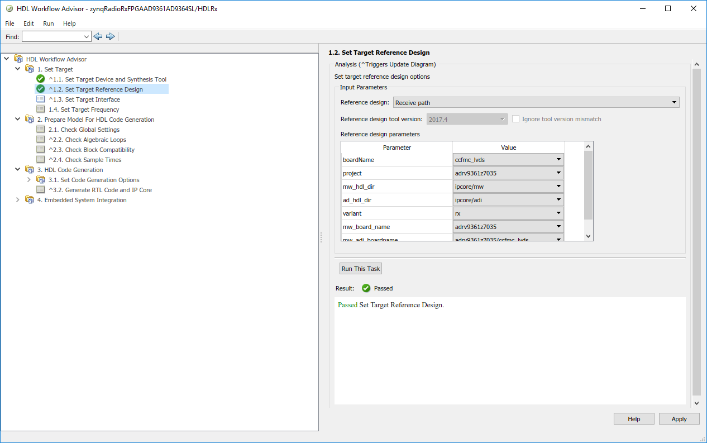Viewport: 707px width, 443px height.
Task: Click the parameters table vertical scrollbar
Action: (588, 184)
